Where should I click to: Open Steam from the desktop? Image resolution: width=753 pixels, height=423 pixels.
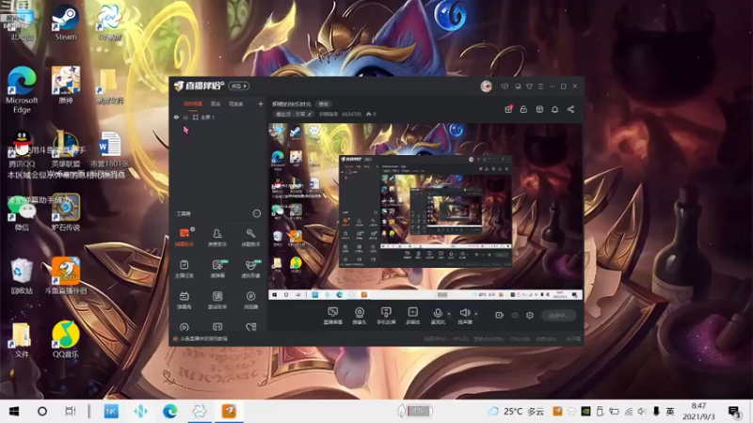coord(65,22)
